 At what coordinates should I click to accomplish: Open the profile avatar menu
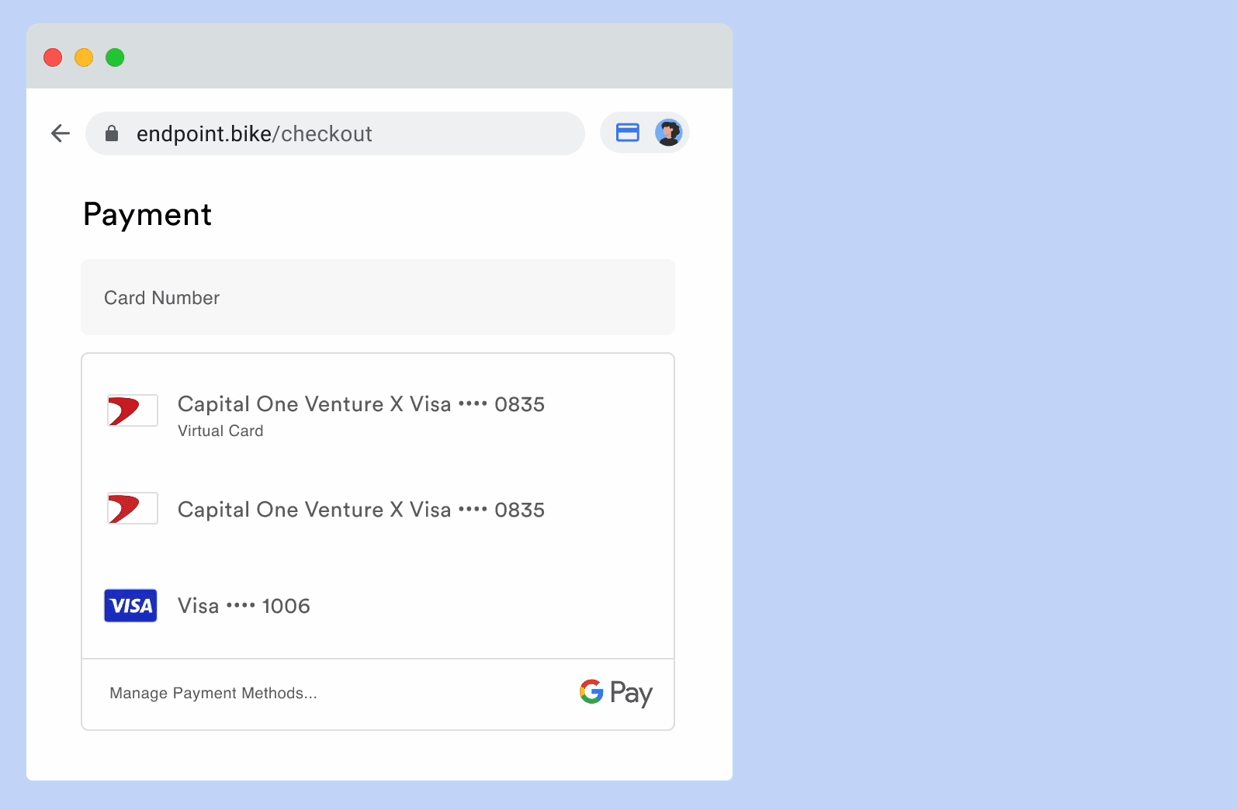pyautogui.click(x=668, y=133)
